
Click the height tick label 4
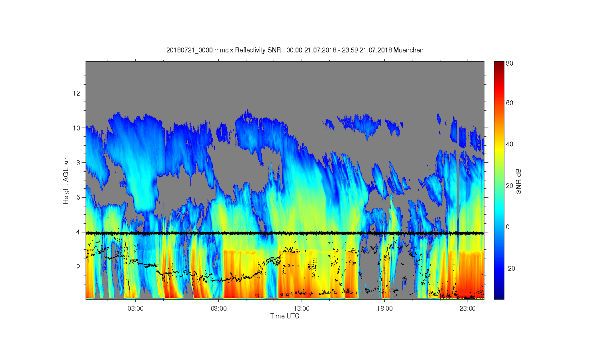(x=78, y=232)
